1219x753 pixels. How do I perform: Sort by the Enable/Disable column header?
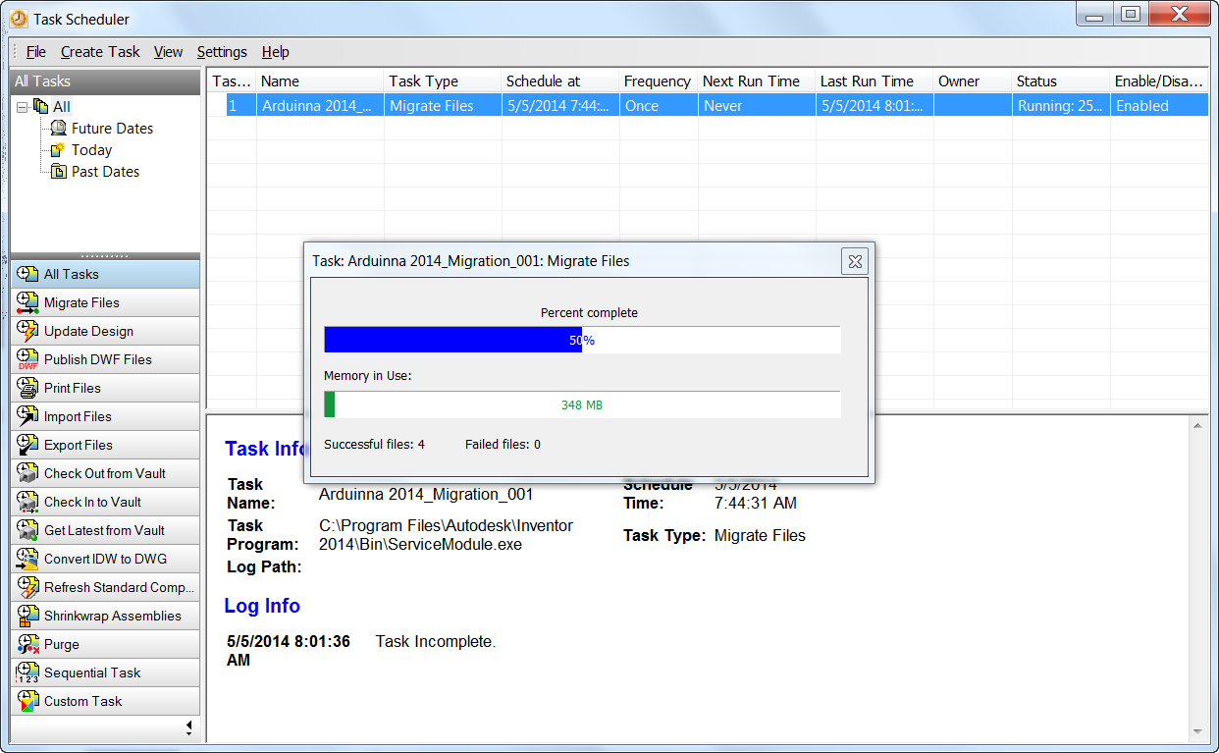[1159, 81]
